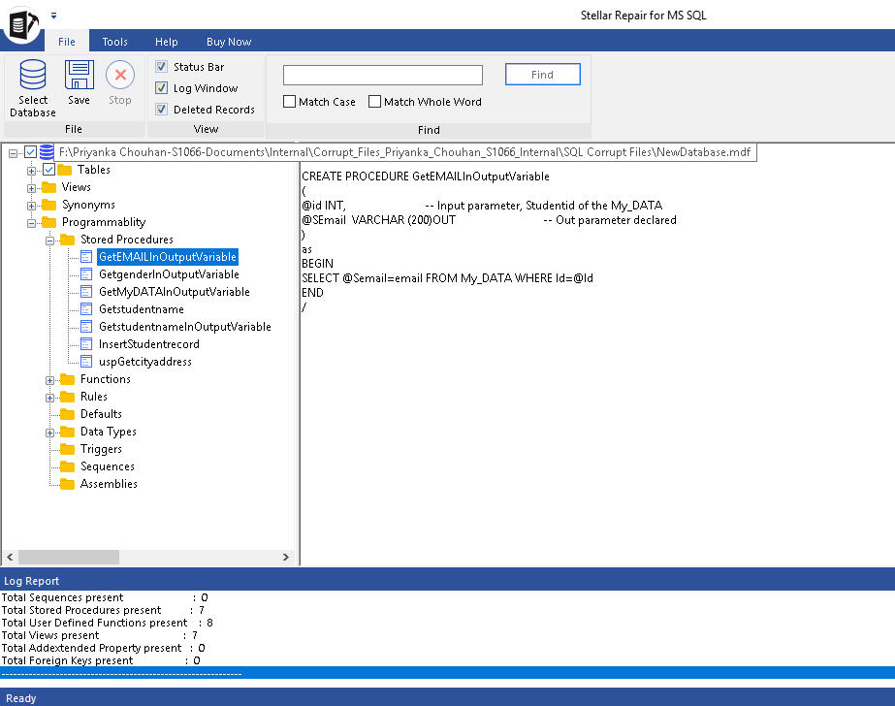Open the File ribbon tab
The image size is (895, 706).
tap(67, 42)
